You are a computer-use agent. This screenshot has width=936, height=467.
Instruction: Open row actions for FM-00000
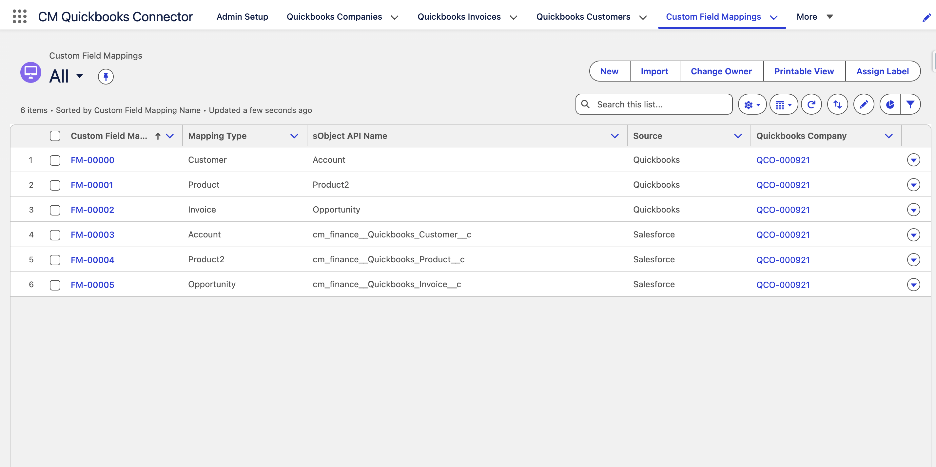913,160
